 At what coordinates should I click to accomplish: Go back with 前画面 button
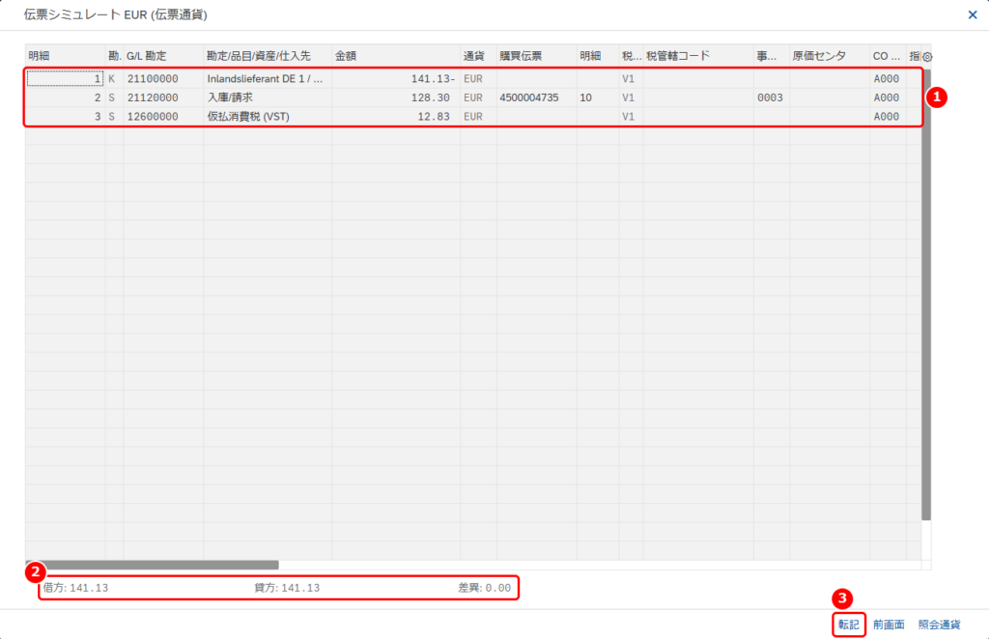pos(889,625)
